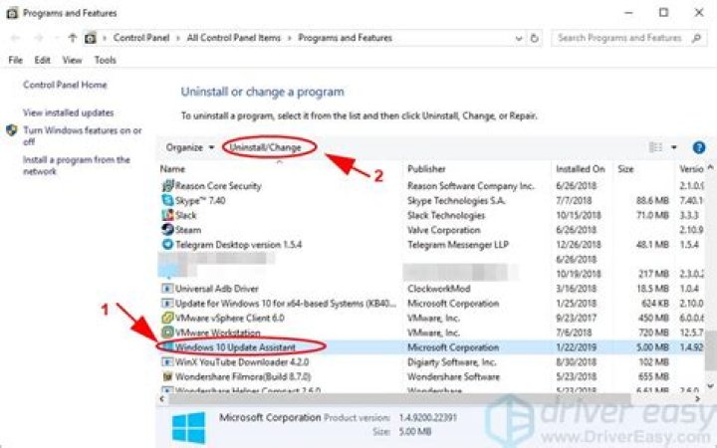Viewport: 717px width, 448px height.
Task: Click the 10/15/2018 install date for Slack
Action: tap(579, 215)
